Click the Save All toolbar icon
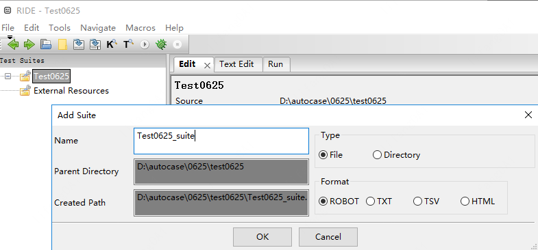Image resolution: width=538 pixels, height=250 pixels. tap(95, 44)
